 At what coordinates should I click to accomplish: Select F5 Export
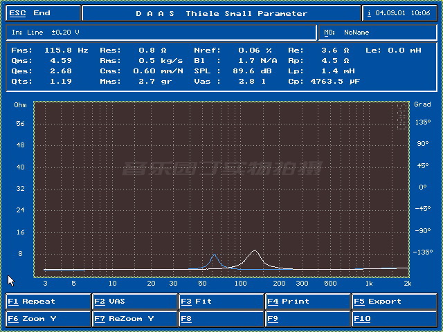click(x=395, y=302)
